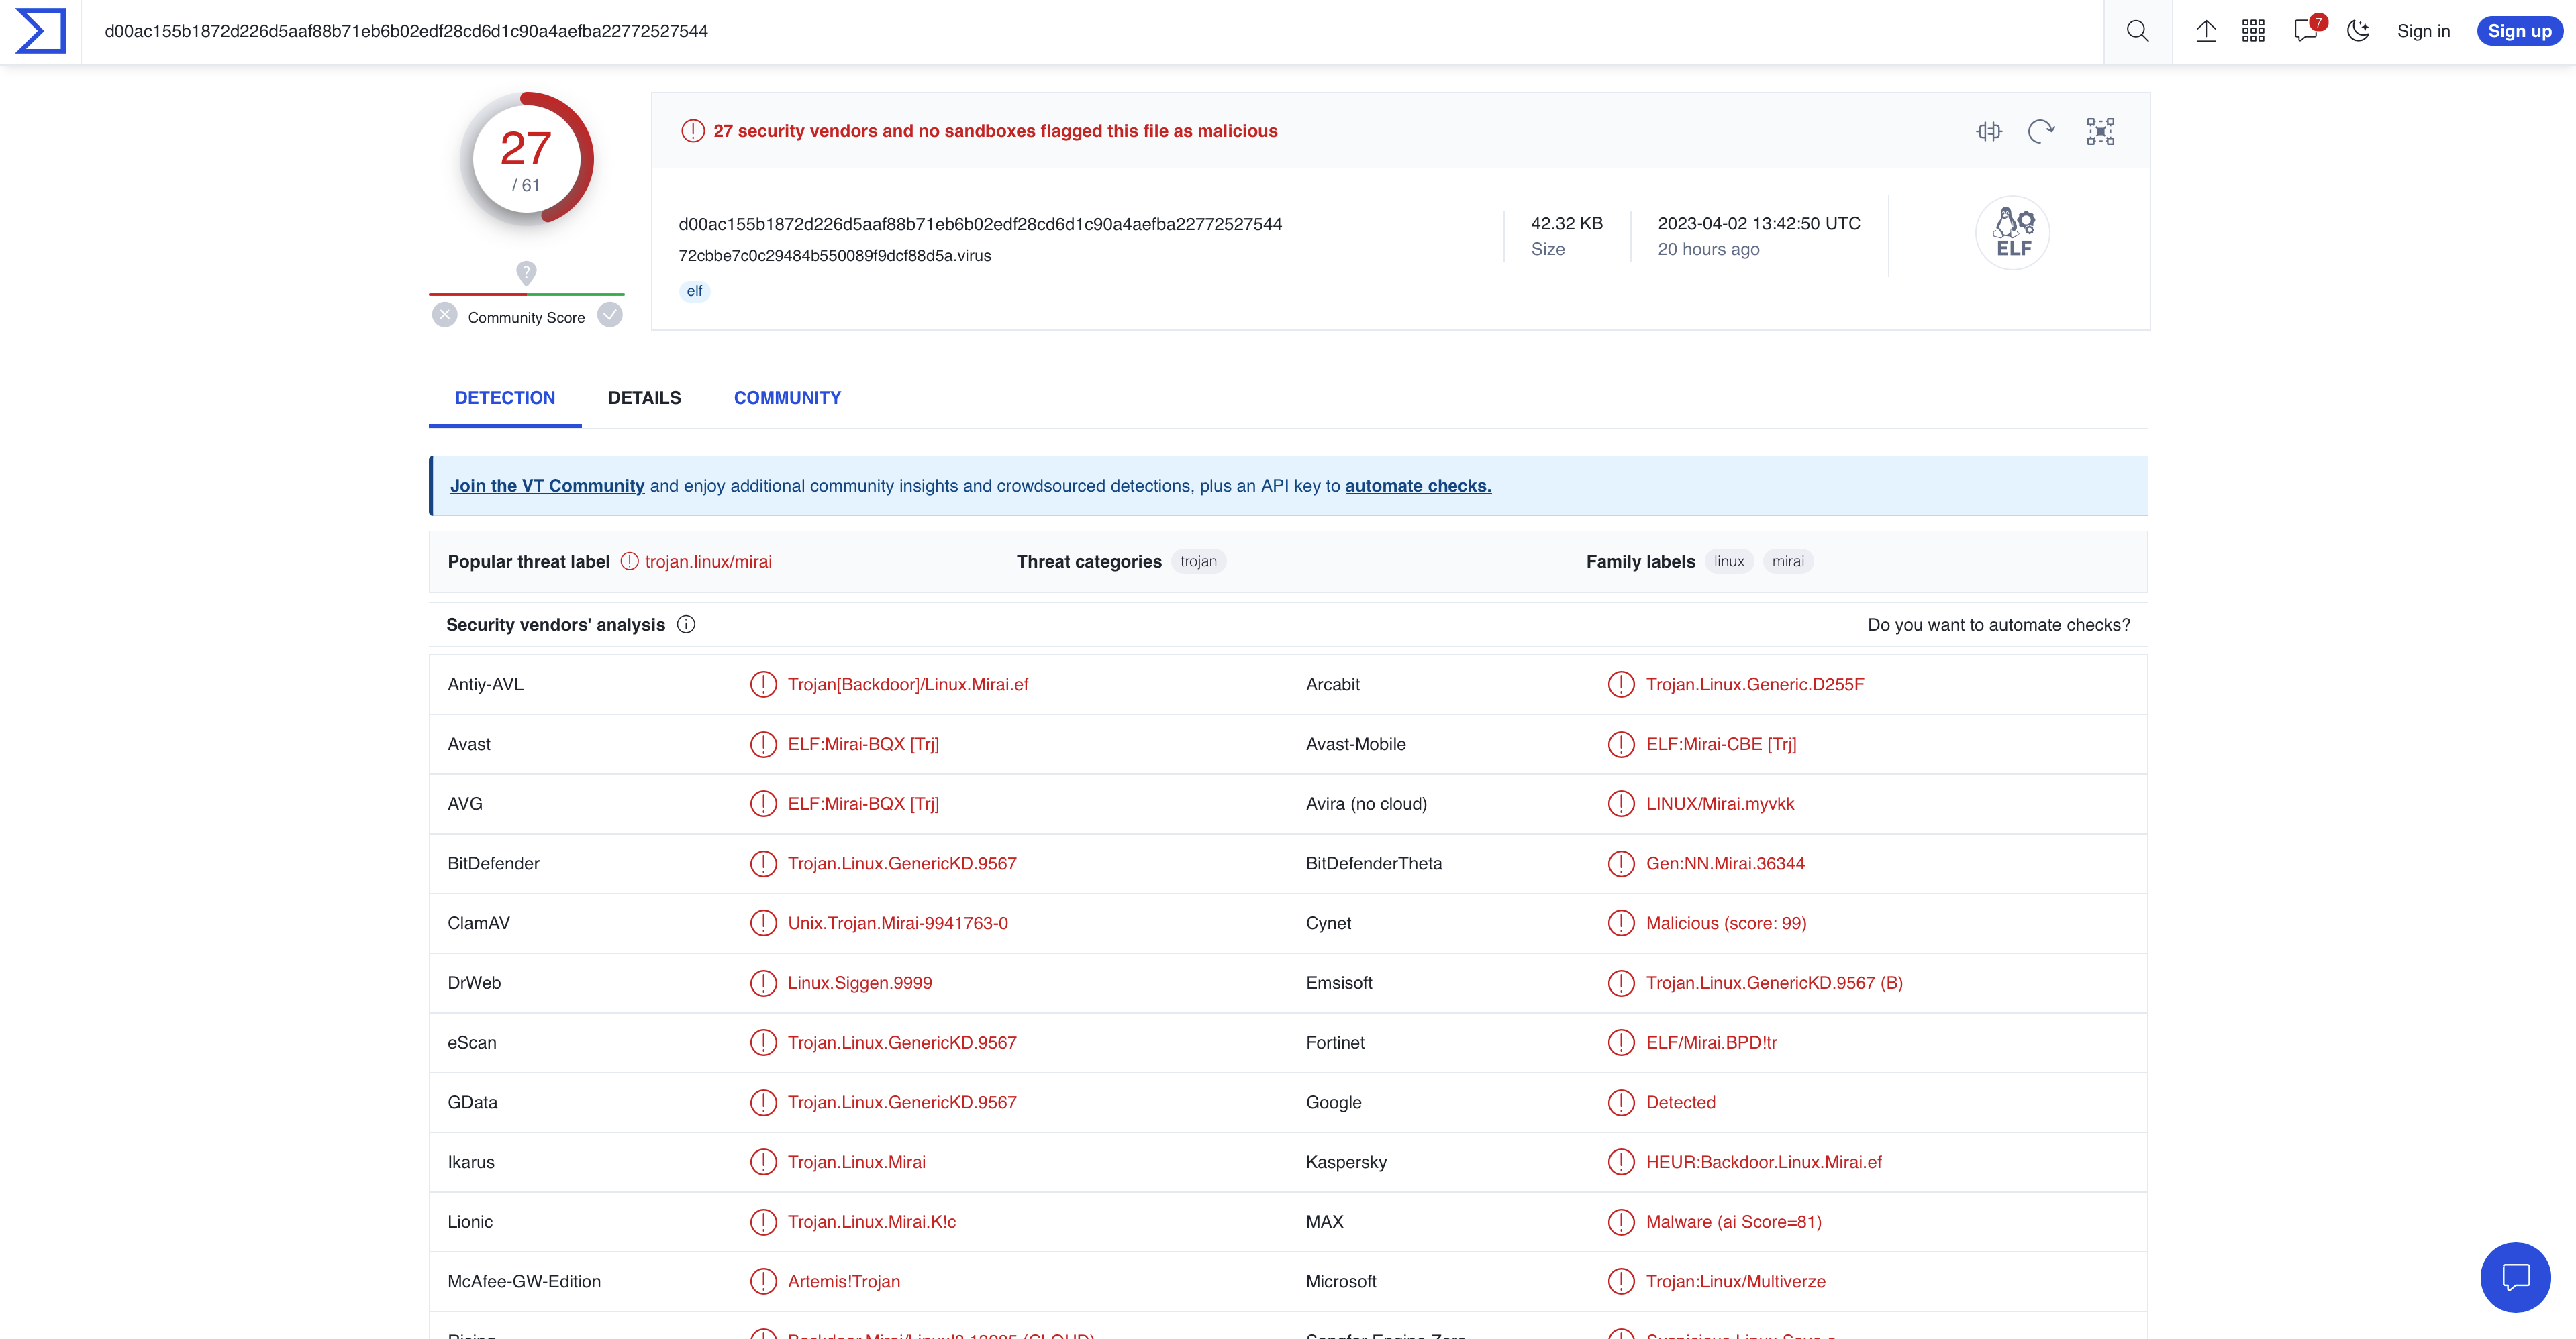Click the find similar files icon
The height and width of the screenshot is (1339, 2576).
pos(1989,131)
